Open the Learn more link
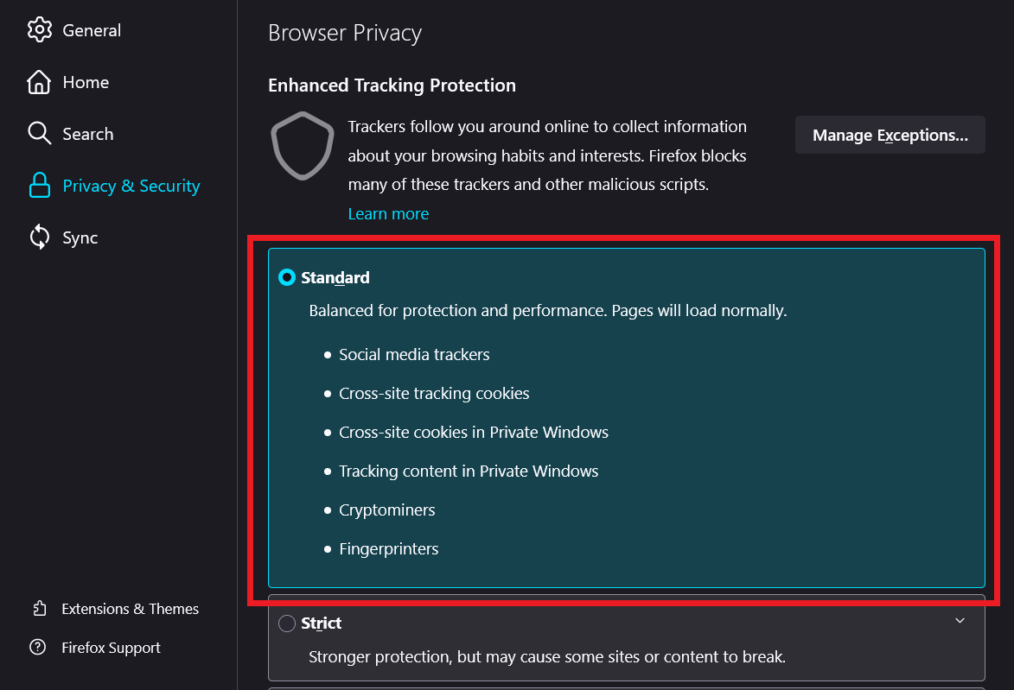 (x=388, y=213)
